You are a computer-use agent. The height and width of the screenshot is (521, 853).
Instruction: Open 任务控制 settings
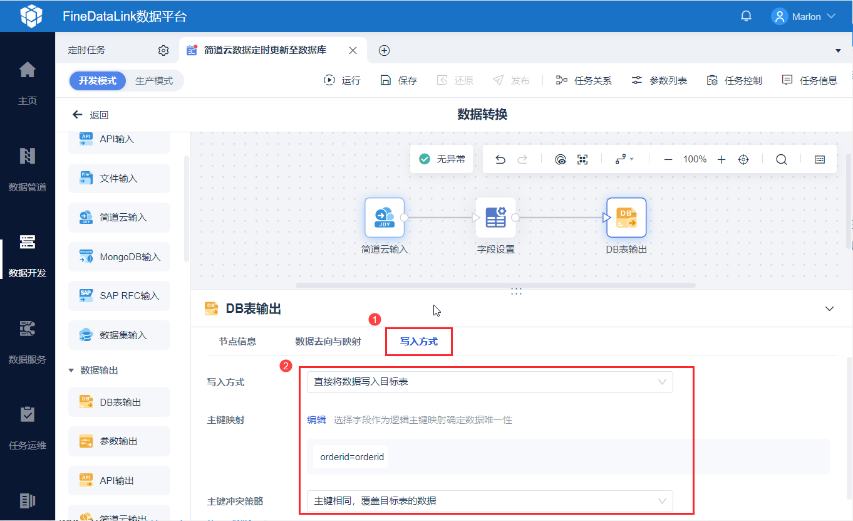click(x=734, y=80)
